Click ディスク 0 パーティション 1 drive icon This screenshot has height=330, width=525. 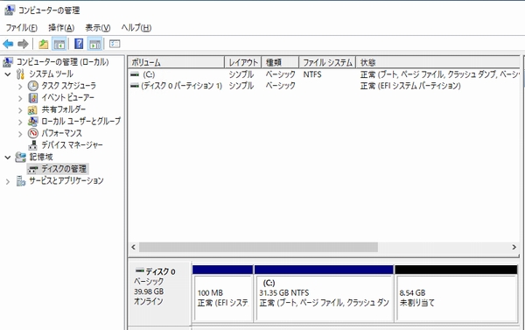(x=135, y=86)
